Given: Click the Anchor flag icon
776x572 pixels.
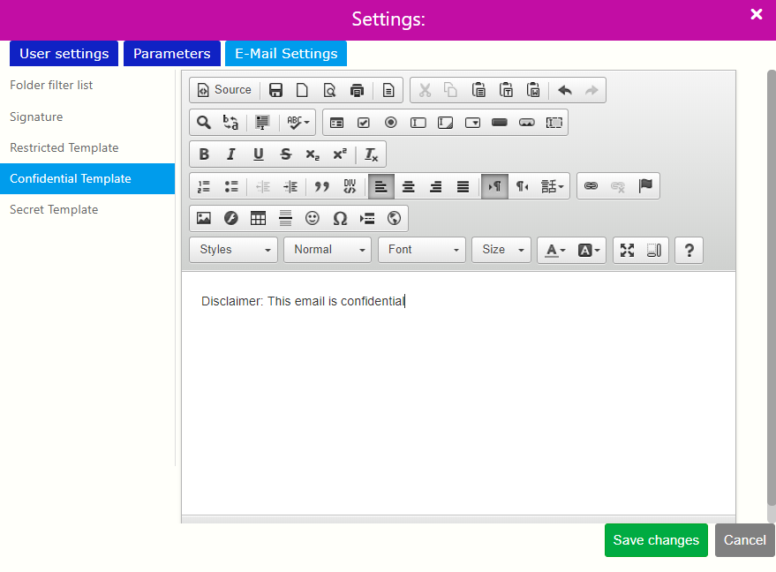Looking at the screenshot, I should point(645,186).
